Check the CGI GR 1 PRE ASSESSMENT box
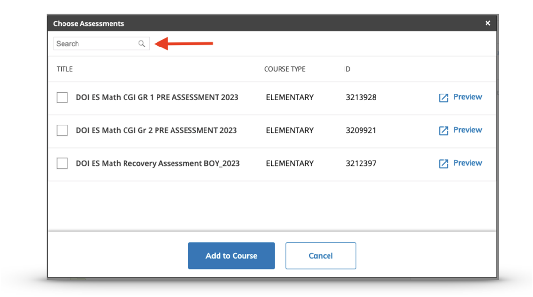This screenshot has width=533, height=297. [62, 97]
